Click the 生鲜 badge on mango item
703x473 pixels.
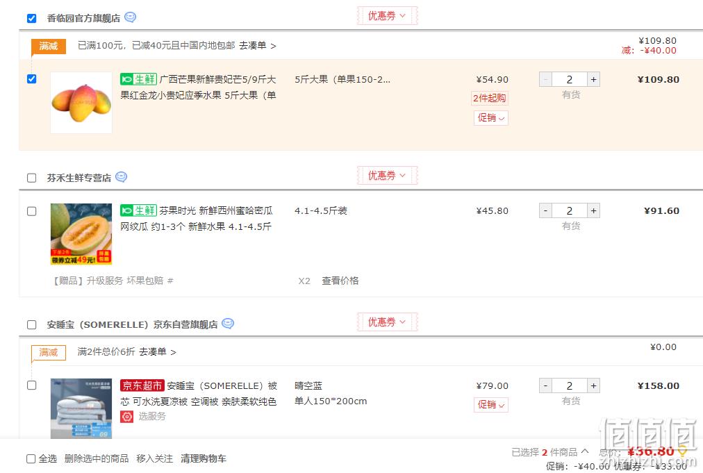click(x=138, y=79)
